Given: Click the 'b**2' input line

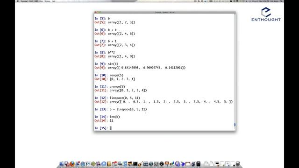Looking at the screenshot, I should pos(111,52).
